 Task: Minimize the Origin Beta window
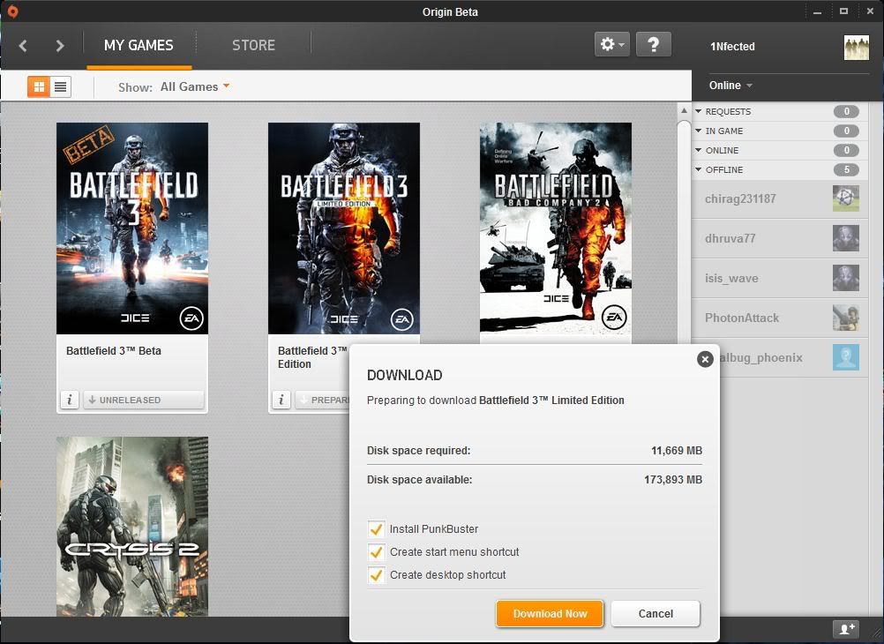pos(818,11)
